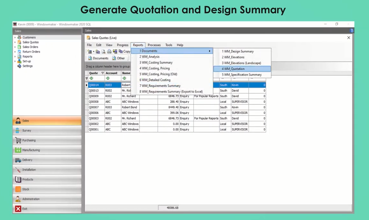Open the dropdown arrow beside the first toolbar icon
Screen dimensions: 369x220
[93, 52]
